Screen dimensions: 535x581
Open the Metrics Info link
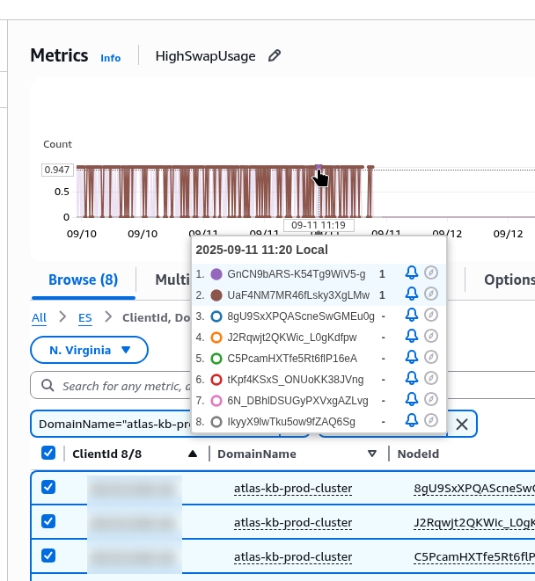click(111, 58)
